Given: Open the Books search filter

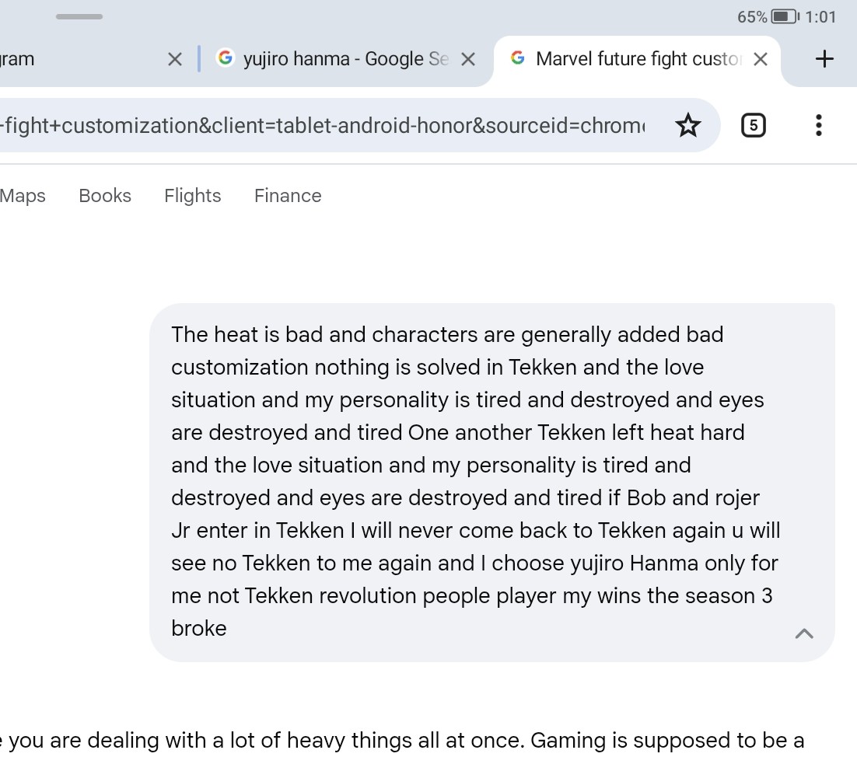Looking at the screenshot, I should (105, 196).
